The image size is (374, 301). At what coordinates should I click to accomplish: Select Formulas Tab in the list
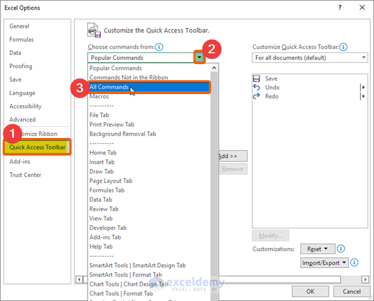149,190
